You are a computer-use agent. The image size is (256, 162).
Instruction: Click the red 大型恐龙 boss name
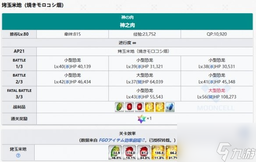217,91
